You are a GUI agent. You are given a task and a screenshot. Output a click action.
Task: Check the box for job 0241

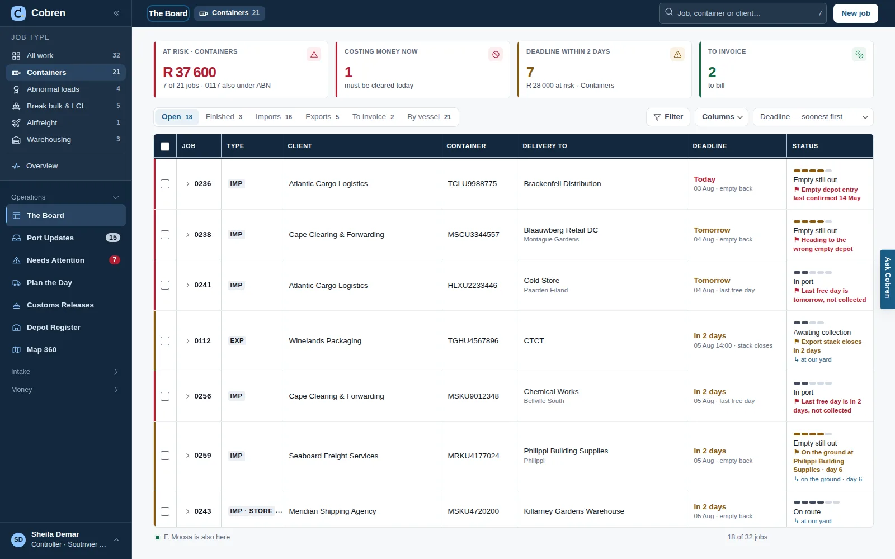(165, 285)
